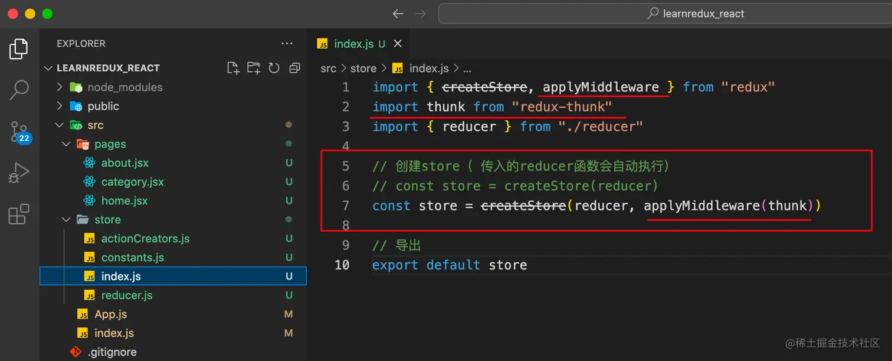
Task: Close the index.js editor tab
Action: (398, 44)
